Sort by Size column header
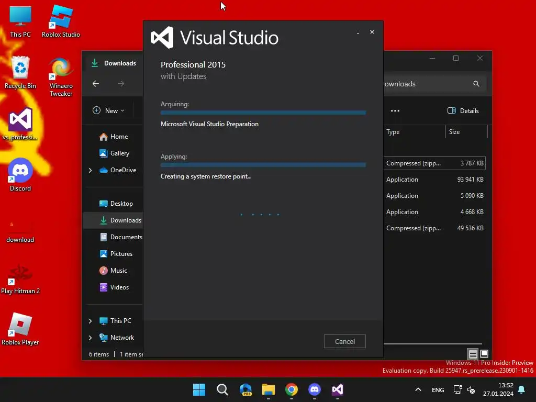 [466, 131]
